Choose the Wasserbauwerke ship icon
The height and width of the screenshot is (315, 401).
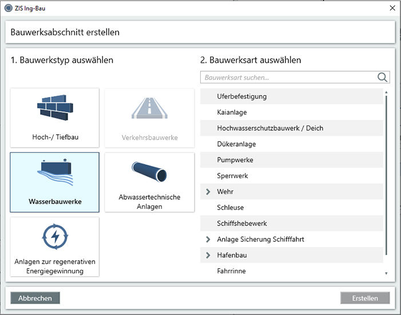click(55, 172)
